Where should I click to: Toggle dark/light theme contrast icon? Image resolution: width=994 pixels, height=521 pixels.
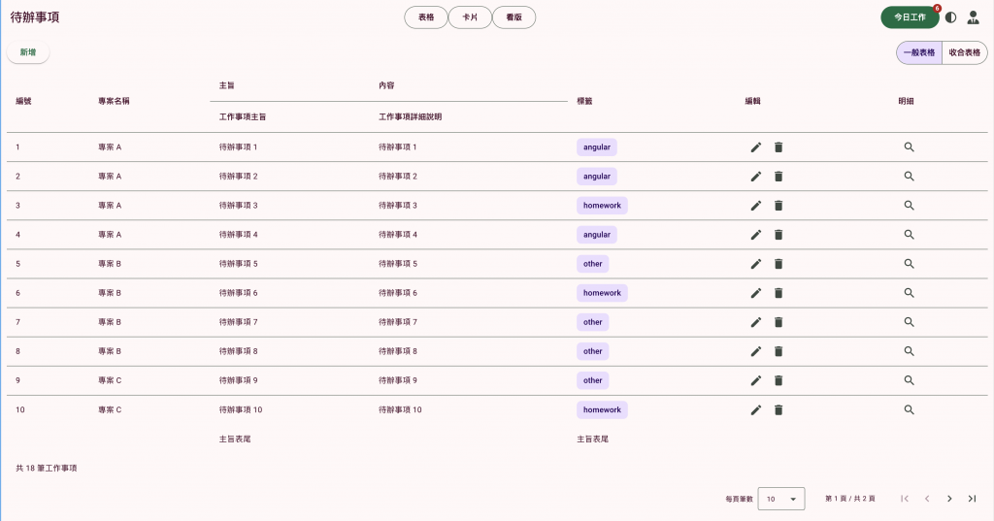pyautogui.click(x=951, y=17)
